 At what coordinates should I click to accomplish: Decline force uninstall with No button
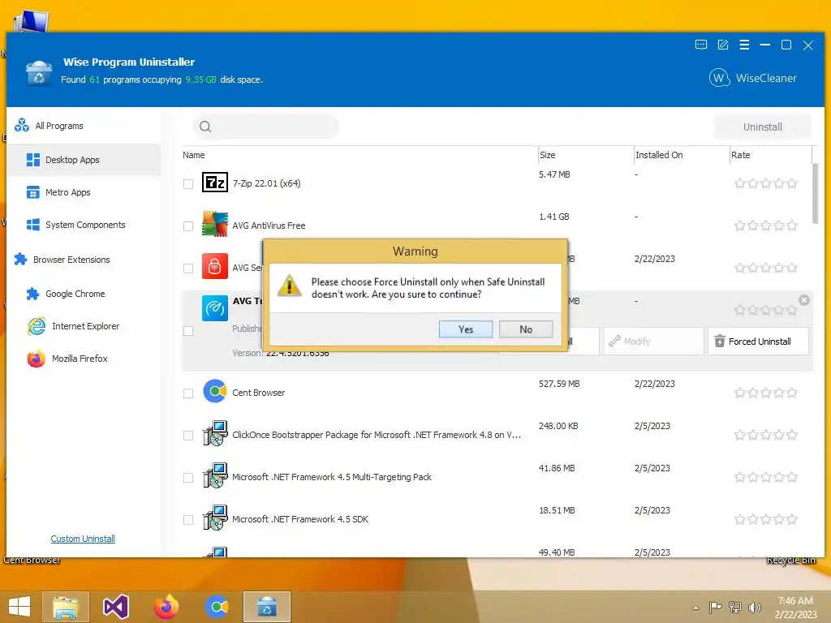[x=526, y=329]
